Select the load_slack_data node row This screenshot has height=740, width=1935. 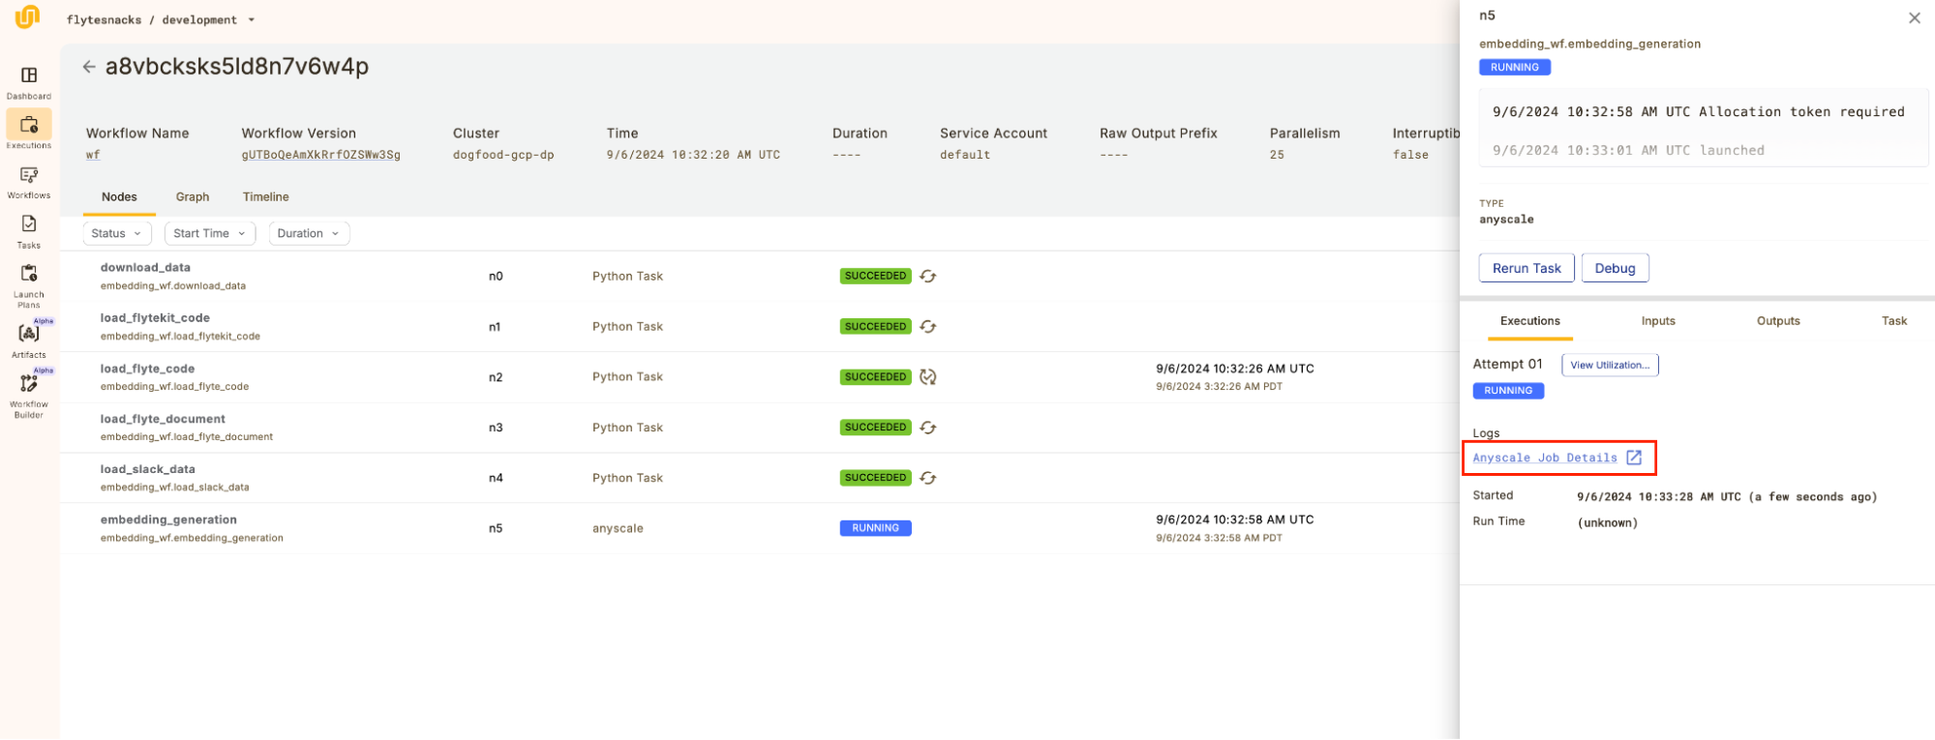pos(760,478)
